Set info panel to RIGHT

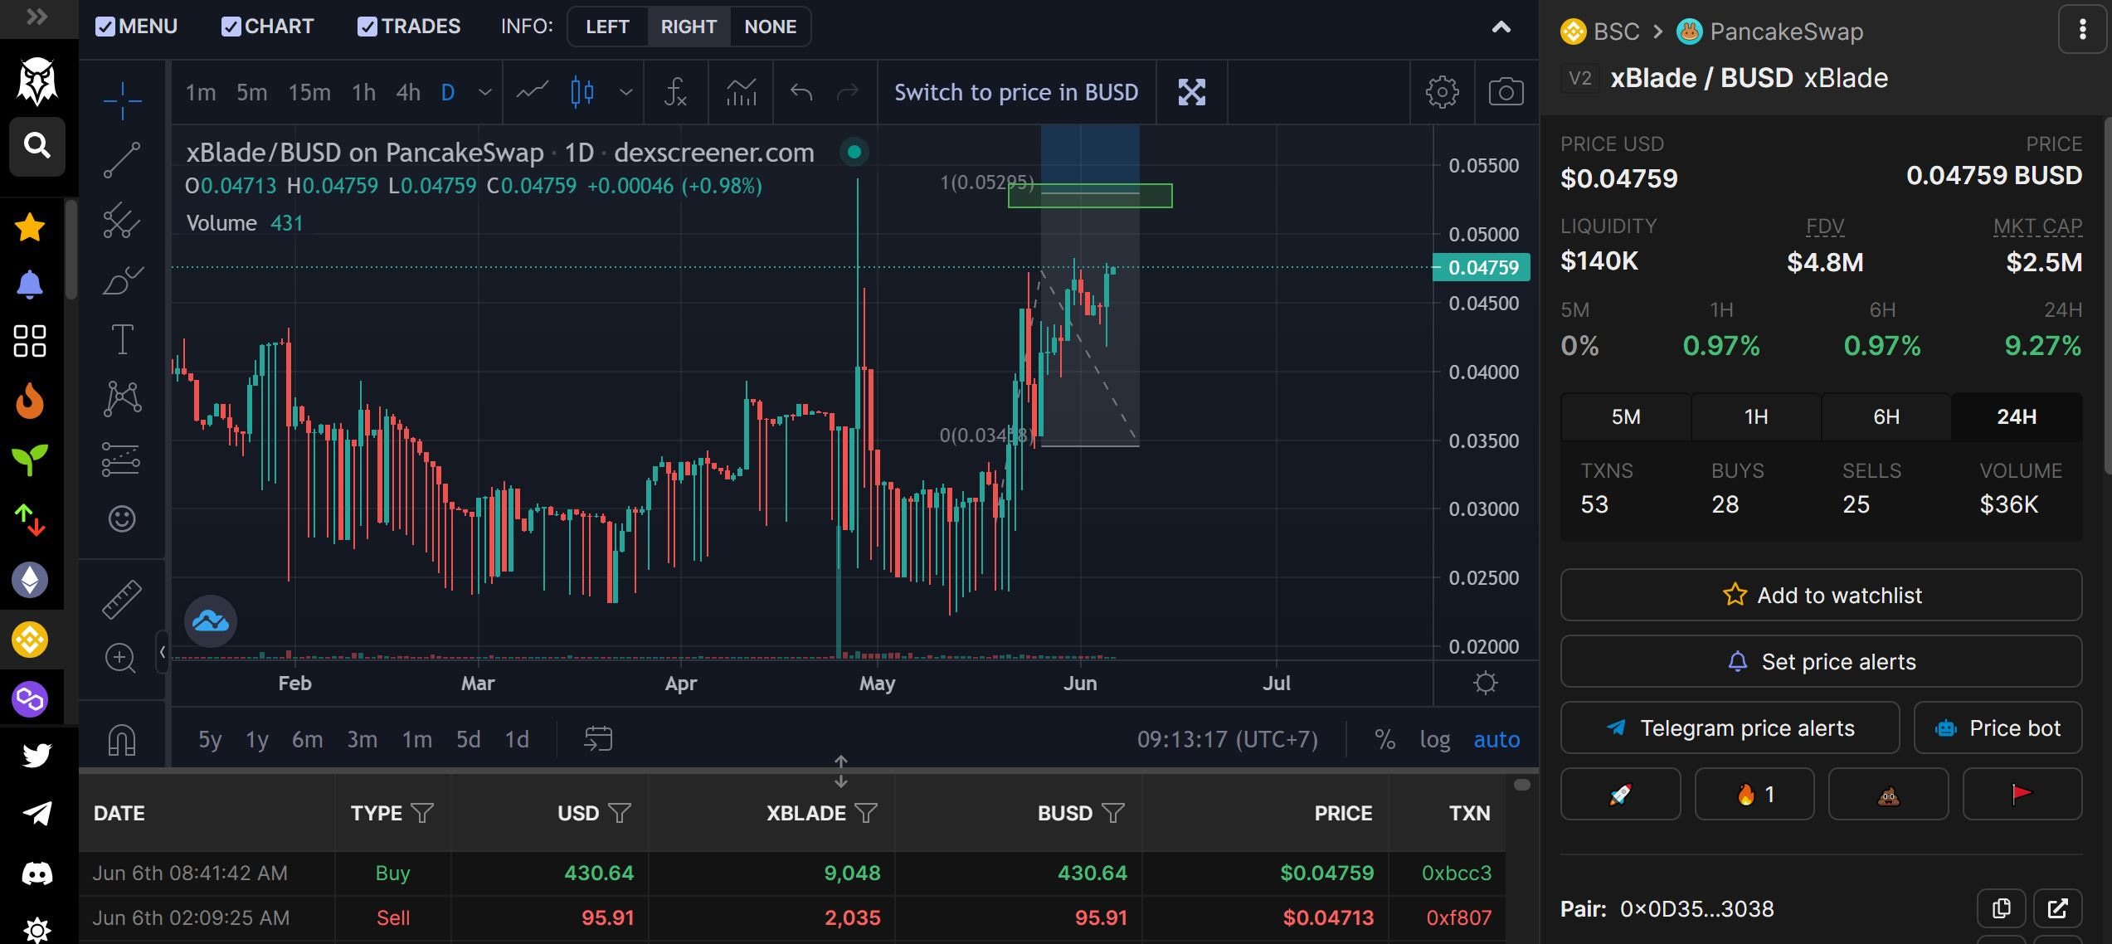click(x=689, y=27)
